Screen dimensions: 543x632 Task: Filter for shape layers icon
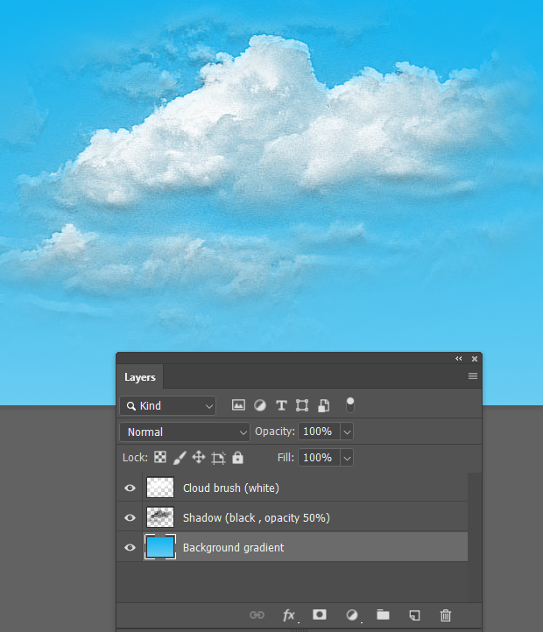click(302, 405)
